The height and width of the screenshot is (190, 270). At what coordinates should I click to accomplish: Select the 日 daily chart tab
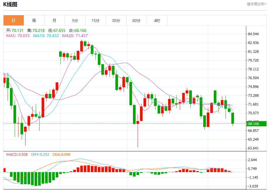click(x=13, y=20)
